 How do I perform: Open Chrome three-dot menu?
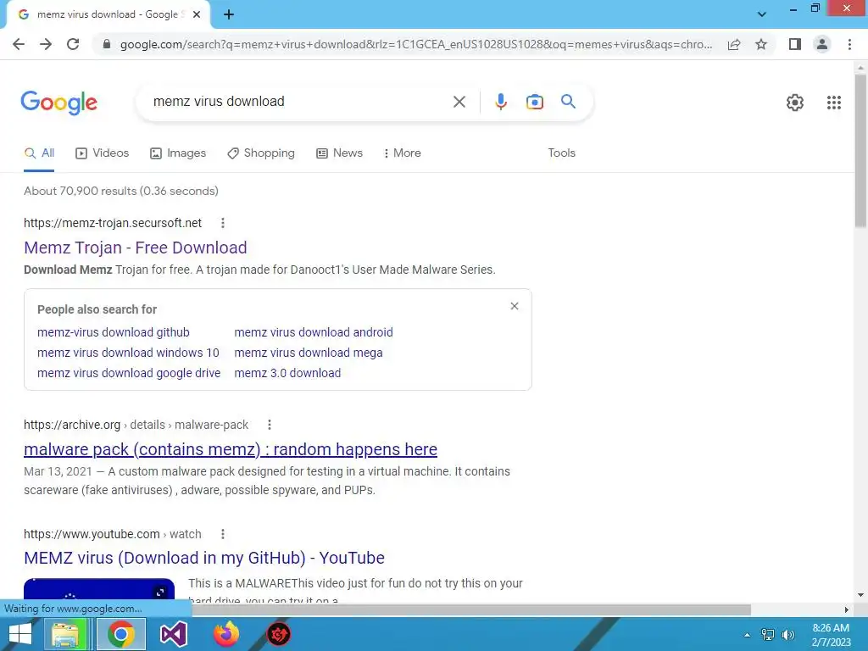849,44
